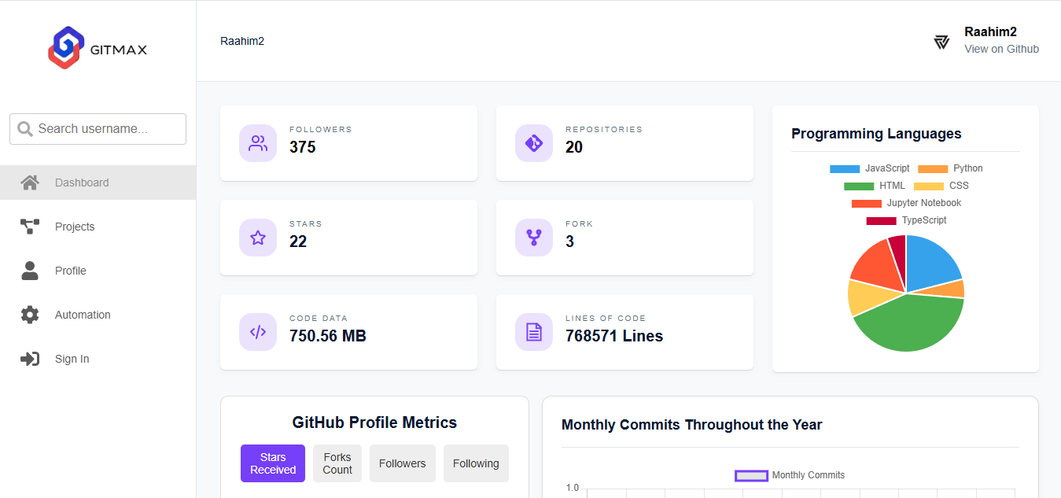Open the Dashboard sidebar item

98,183
